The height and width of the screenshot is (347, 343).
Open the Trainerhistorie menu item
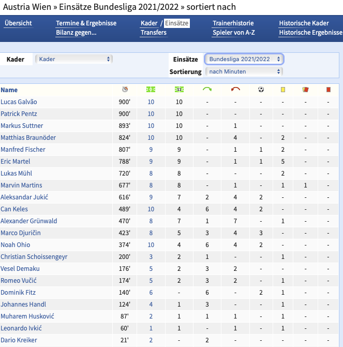coord(233,23)
